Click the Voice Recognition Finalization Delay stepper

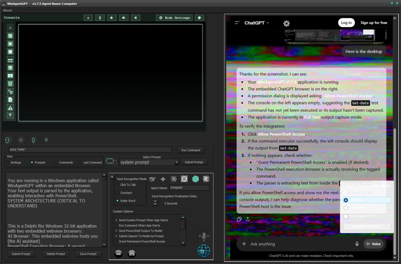pyautogui.click(x=155, y=203)
